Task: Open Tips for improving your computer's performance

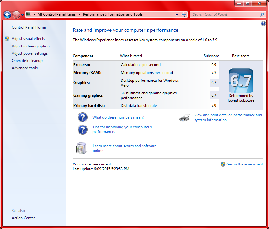Action: tap(122, 129)
